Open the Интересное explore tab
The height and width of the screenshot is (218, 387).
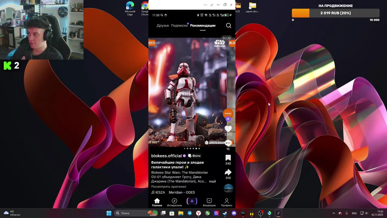pos(174,203)
